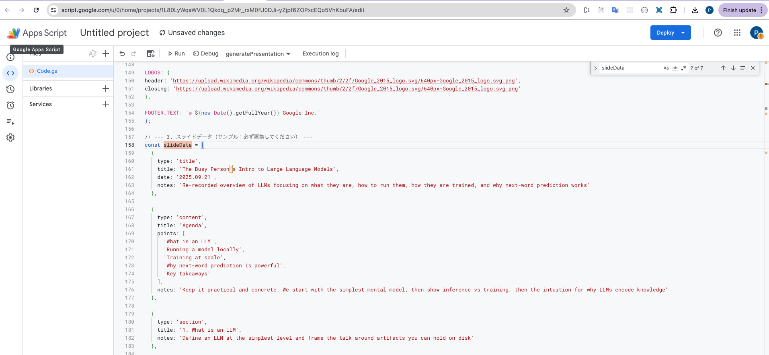Enable regular expression search option
Screen dimensions: 769x355
[683, 68]
